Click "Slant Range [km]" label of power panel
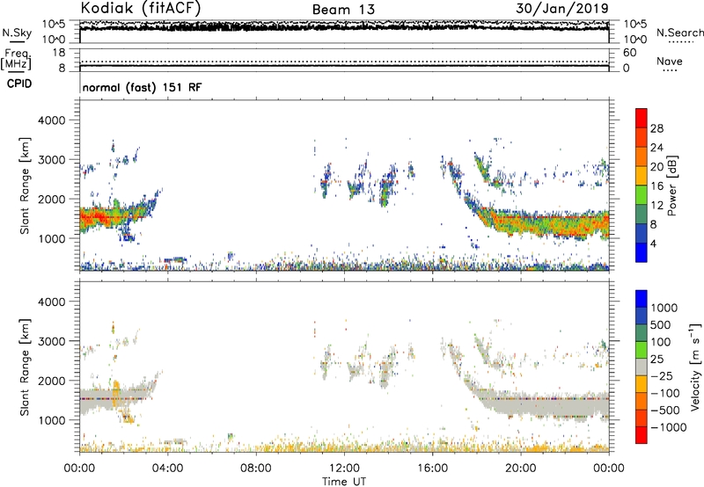The image size is (704, 487). coord(25,185)
